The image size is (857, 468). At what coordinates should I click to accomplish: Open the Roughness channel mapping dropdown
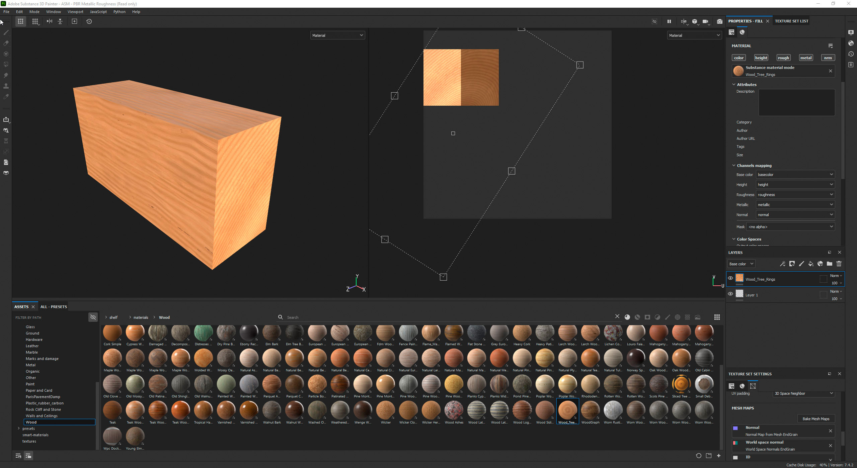795,194
